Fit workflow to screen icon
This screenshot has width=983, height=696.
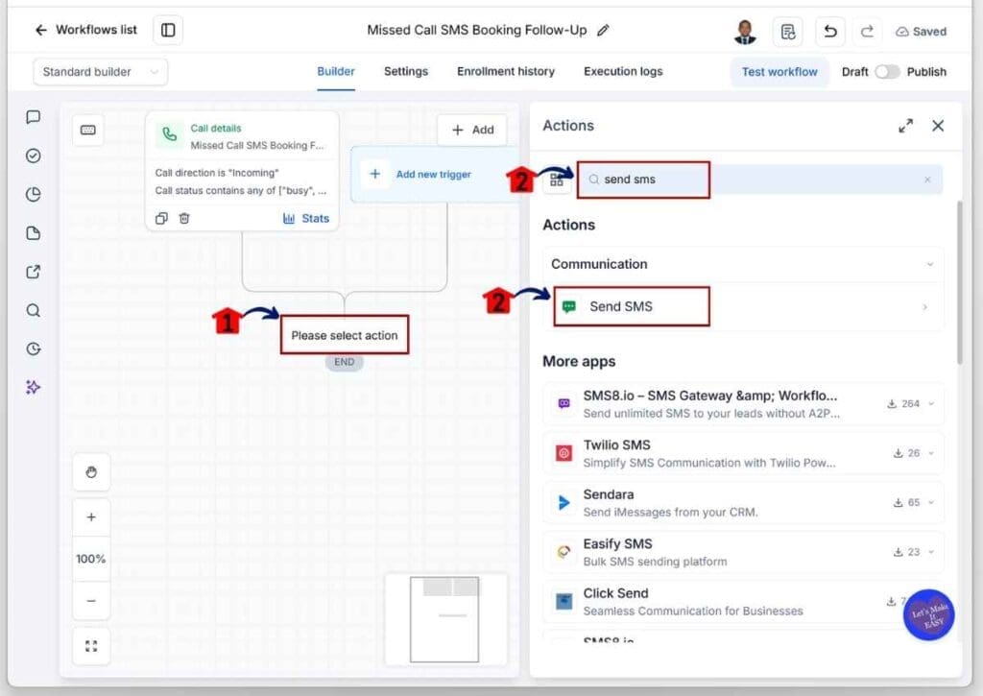coord(91,646)
